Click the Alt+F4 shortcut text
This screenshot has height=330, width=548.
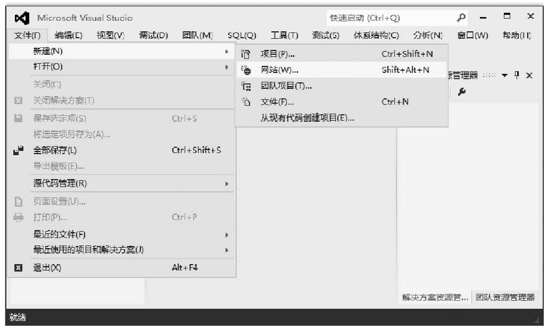click(185, 268)
